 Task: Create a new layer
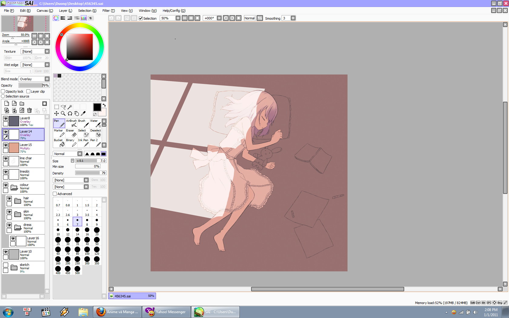pyautogui.click(x=7, y=103)
